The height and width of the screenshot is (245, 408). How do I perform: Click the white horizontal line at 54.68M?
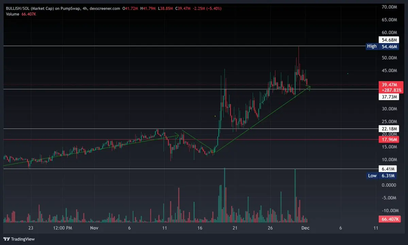(x=190, y=46)
